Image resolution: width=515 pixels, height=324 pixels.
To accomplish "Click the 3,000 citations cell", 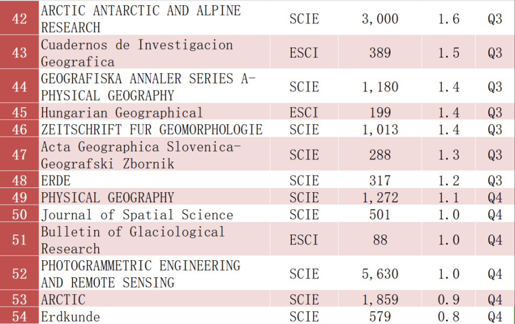I will (x=380, y=19).
